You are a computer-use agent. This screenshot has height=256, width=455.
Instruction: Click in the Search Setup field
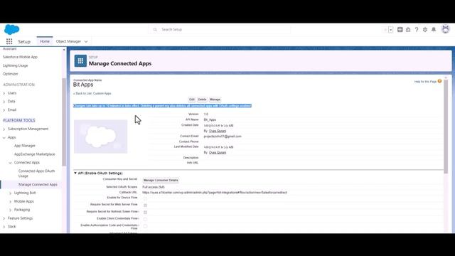click(220, 30)
